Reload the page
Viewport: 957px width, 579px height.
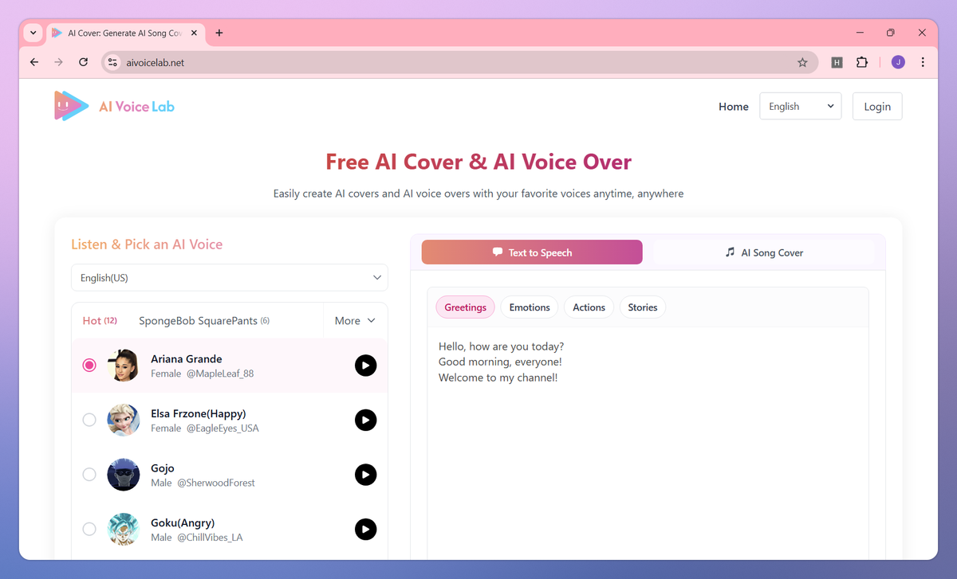point(83,62)
